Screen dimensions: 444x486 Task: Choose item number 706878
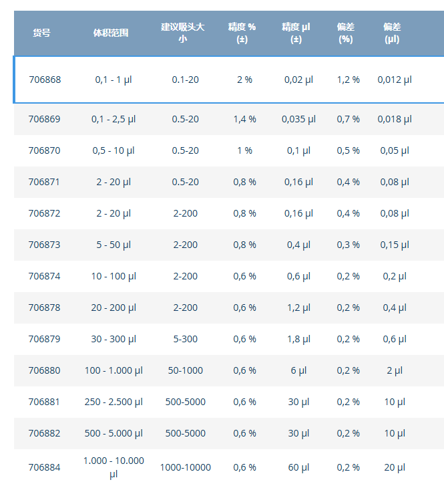(x=44, y=308)
